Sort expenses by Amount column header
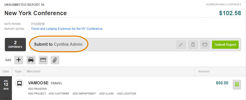This screenshot has height=100, width=246. [204, 71]
